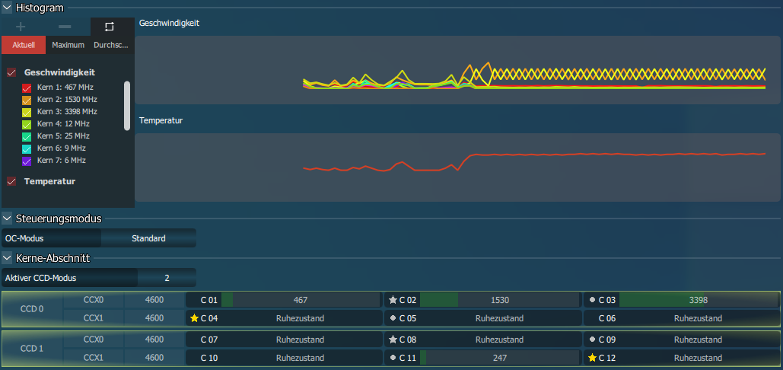Collapse the Kerne-Abschnitt section
The width and height of the screenshot is (783, 370).
(x=7, y=258)
